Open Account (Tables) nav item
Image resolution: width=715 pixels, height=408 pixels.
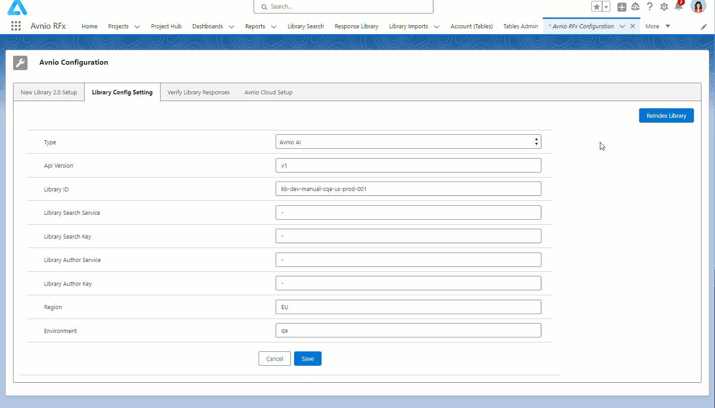(472, 26)
